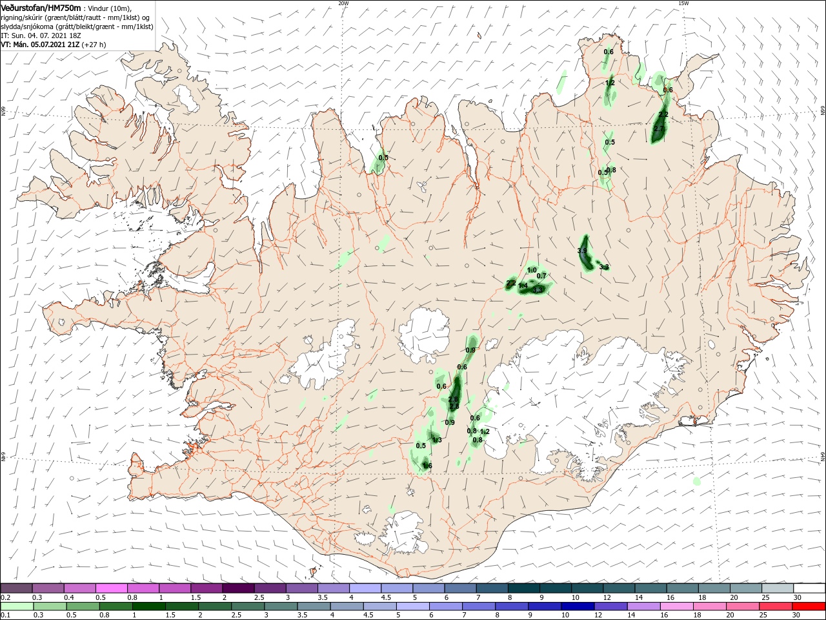826x620 pixels.
Task: Click the 0.5 value left of 1.3
Action: [x=421, y=446]
